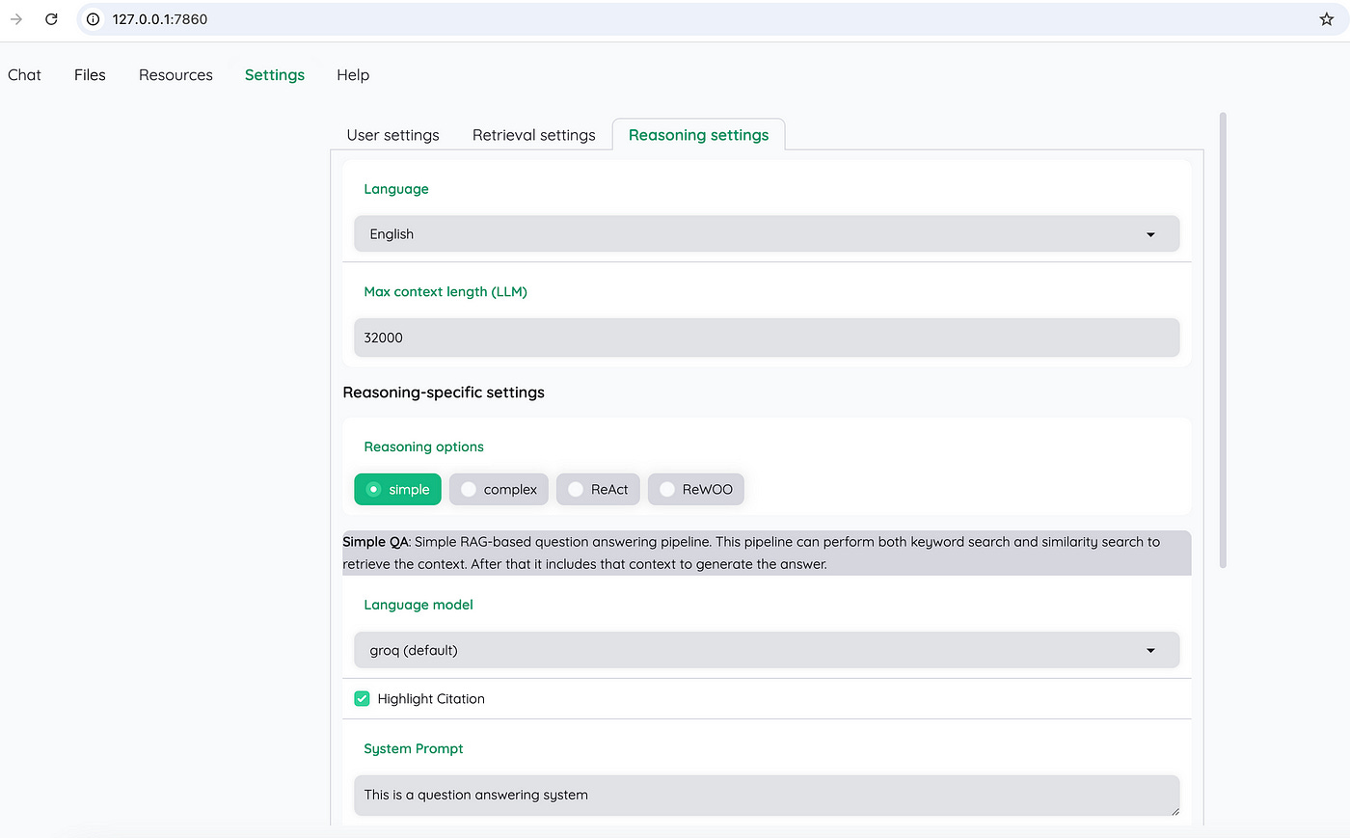Open the Files page

89,74
